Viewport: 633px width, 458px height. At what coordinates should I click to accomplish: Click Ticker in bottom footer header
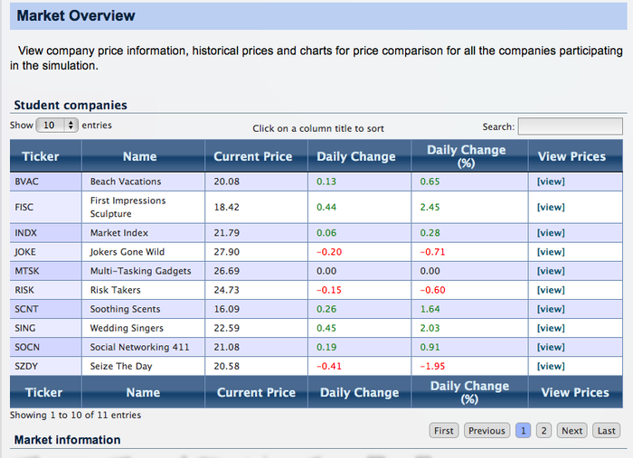coord(43,392)
